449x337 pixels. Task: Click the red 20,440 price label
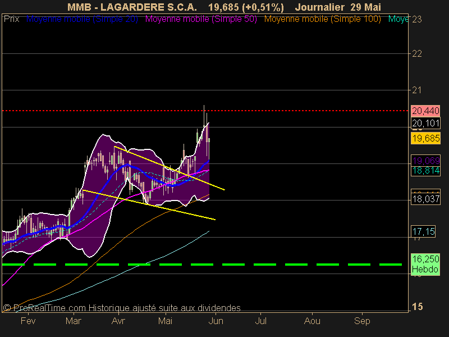click(425, 111)
